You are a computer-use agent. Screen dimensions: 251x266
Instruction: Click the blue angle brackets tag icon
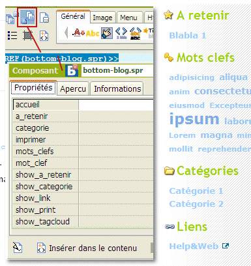121,33
